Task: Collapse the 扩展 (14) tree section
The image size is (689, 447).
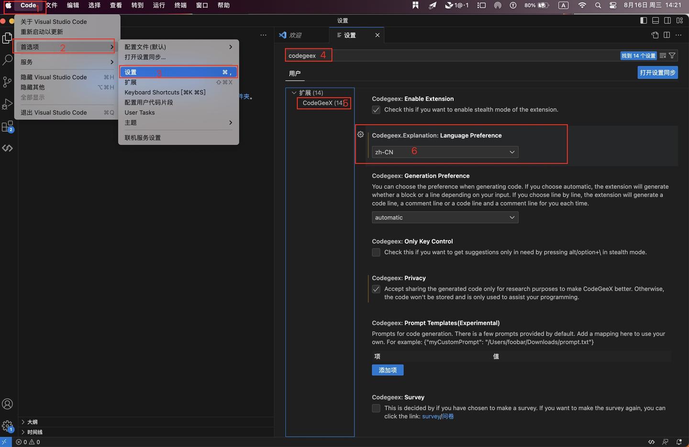Action: pyautogui.click(x=294, y=92)
